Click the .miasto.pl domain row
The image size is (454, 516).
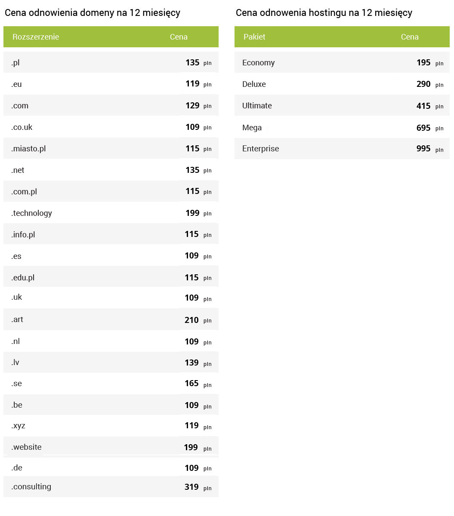coord(111,148)
